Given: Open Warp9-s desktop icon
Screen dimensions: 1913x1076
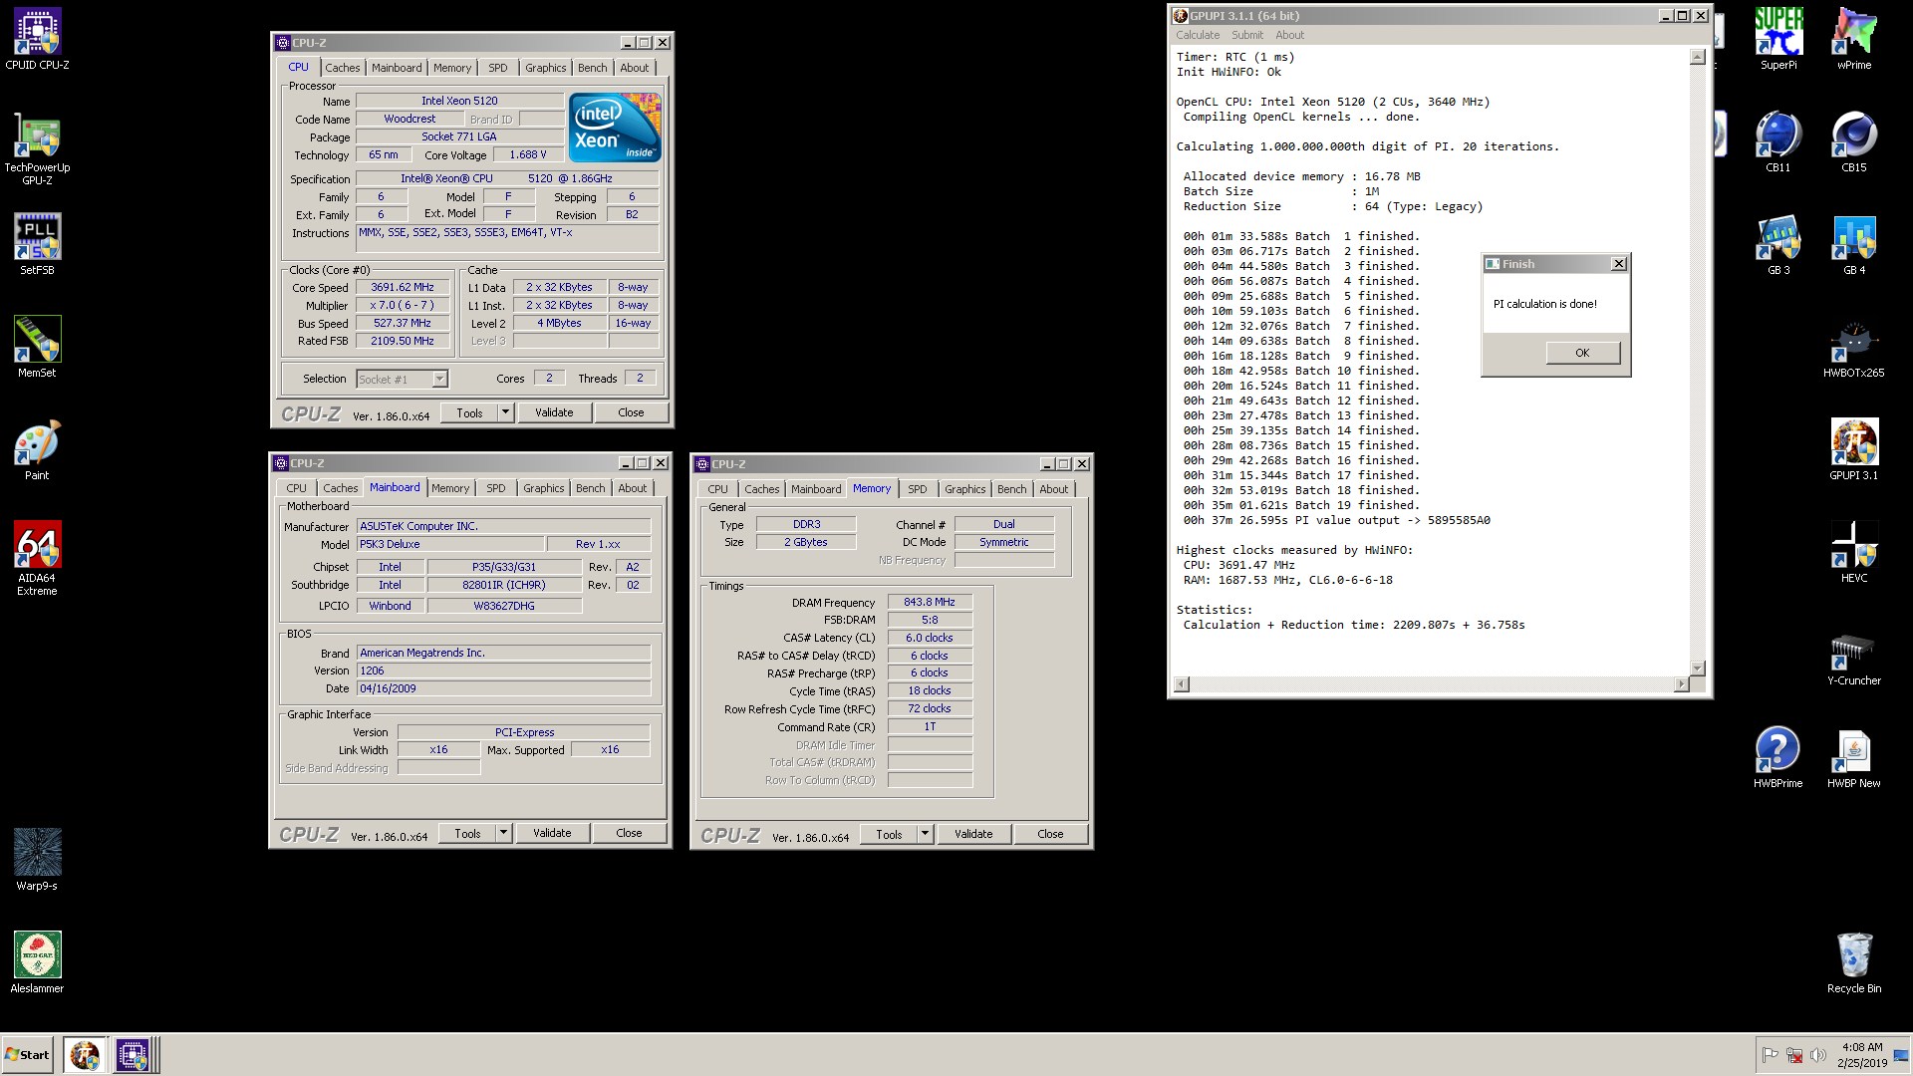Looking at the screenshot, I should pos(37,861).
